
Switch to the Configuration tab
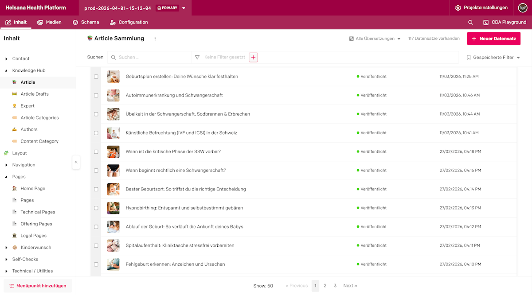coord(129,22)
